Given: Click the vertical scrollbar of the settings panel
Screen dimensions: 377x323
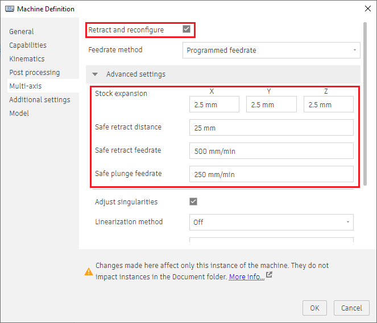Looking at the screenshot, I should pos(365,104).
